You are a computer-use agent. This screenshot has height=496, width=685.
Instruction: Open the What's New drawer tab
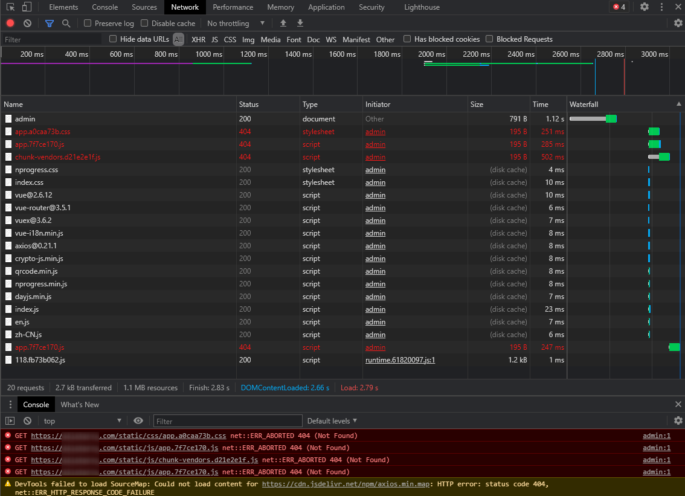tap(79, 404)
